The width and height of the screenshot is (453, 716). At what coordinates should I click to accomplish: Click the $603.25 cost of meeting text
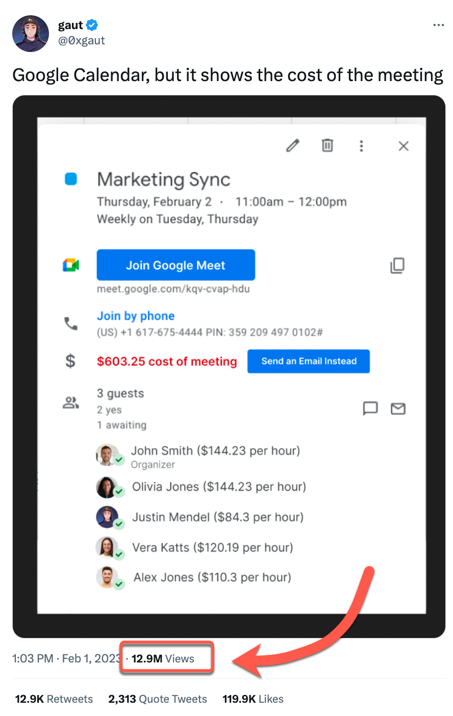tap(167, 362)
